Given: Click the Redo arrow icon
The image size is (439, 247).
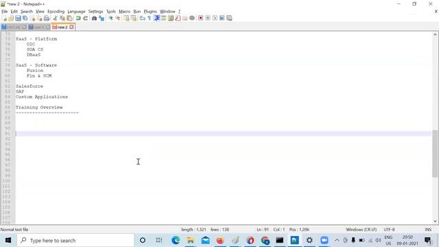Looking at the screenshot, I should coord(85,19).
